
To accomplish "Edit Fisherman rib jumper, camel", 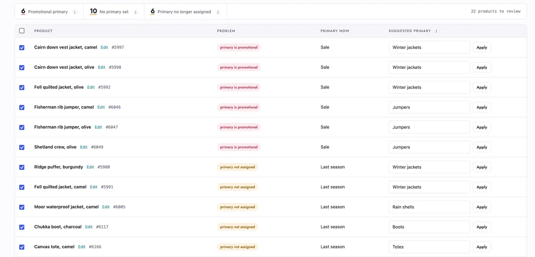I will (101, 107).
